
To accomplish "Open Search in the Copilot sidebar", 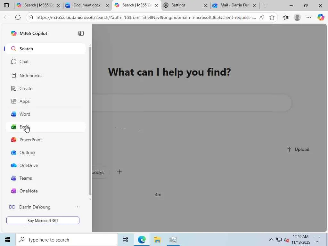I will point(45,49).
